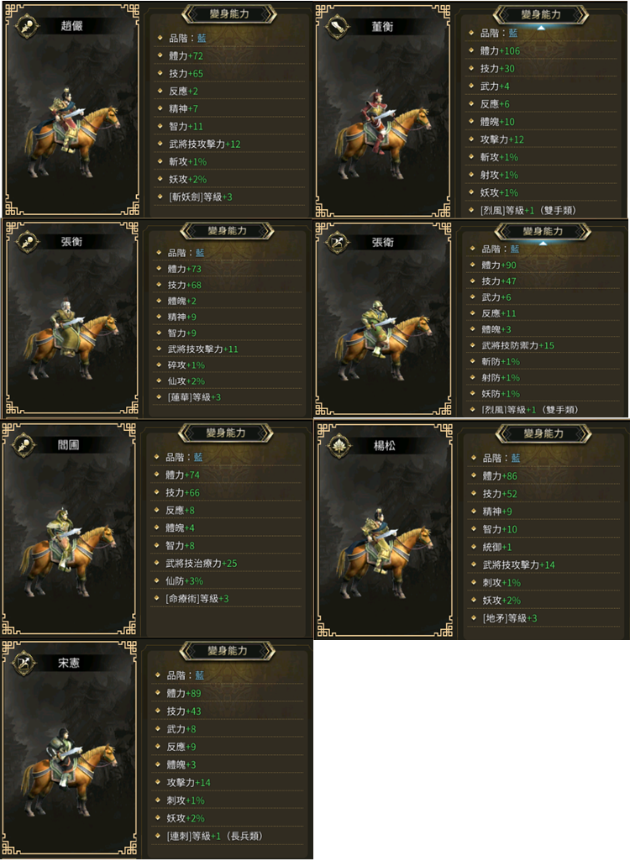Open the 變身能力 header in 趙儼's panel
The image size is (630, 861).
229,14
